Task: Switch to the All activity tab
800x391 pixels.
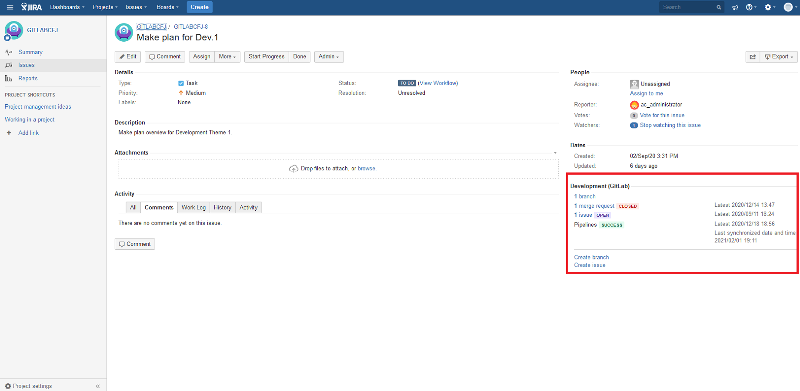Action: pos(133,208)
